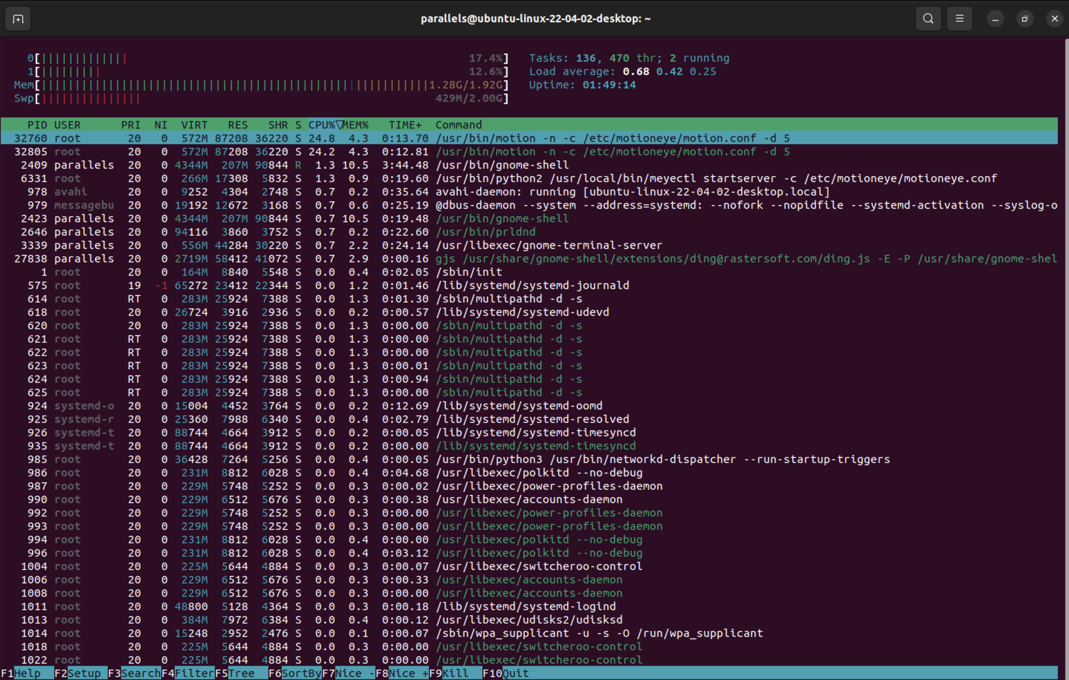Open the terminal search icon

click(x=928, y=19)
